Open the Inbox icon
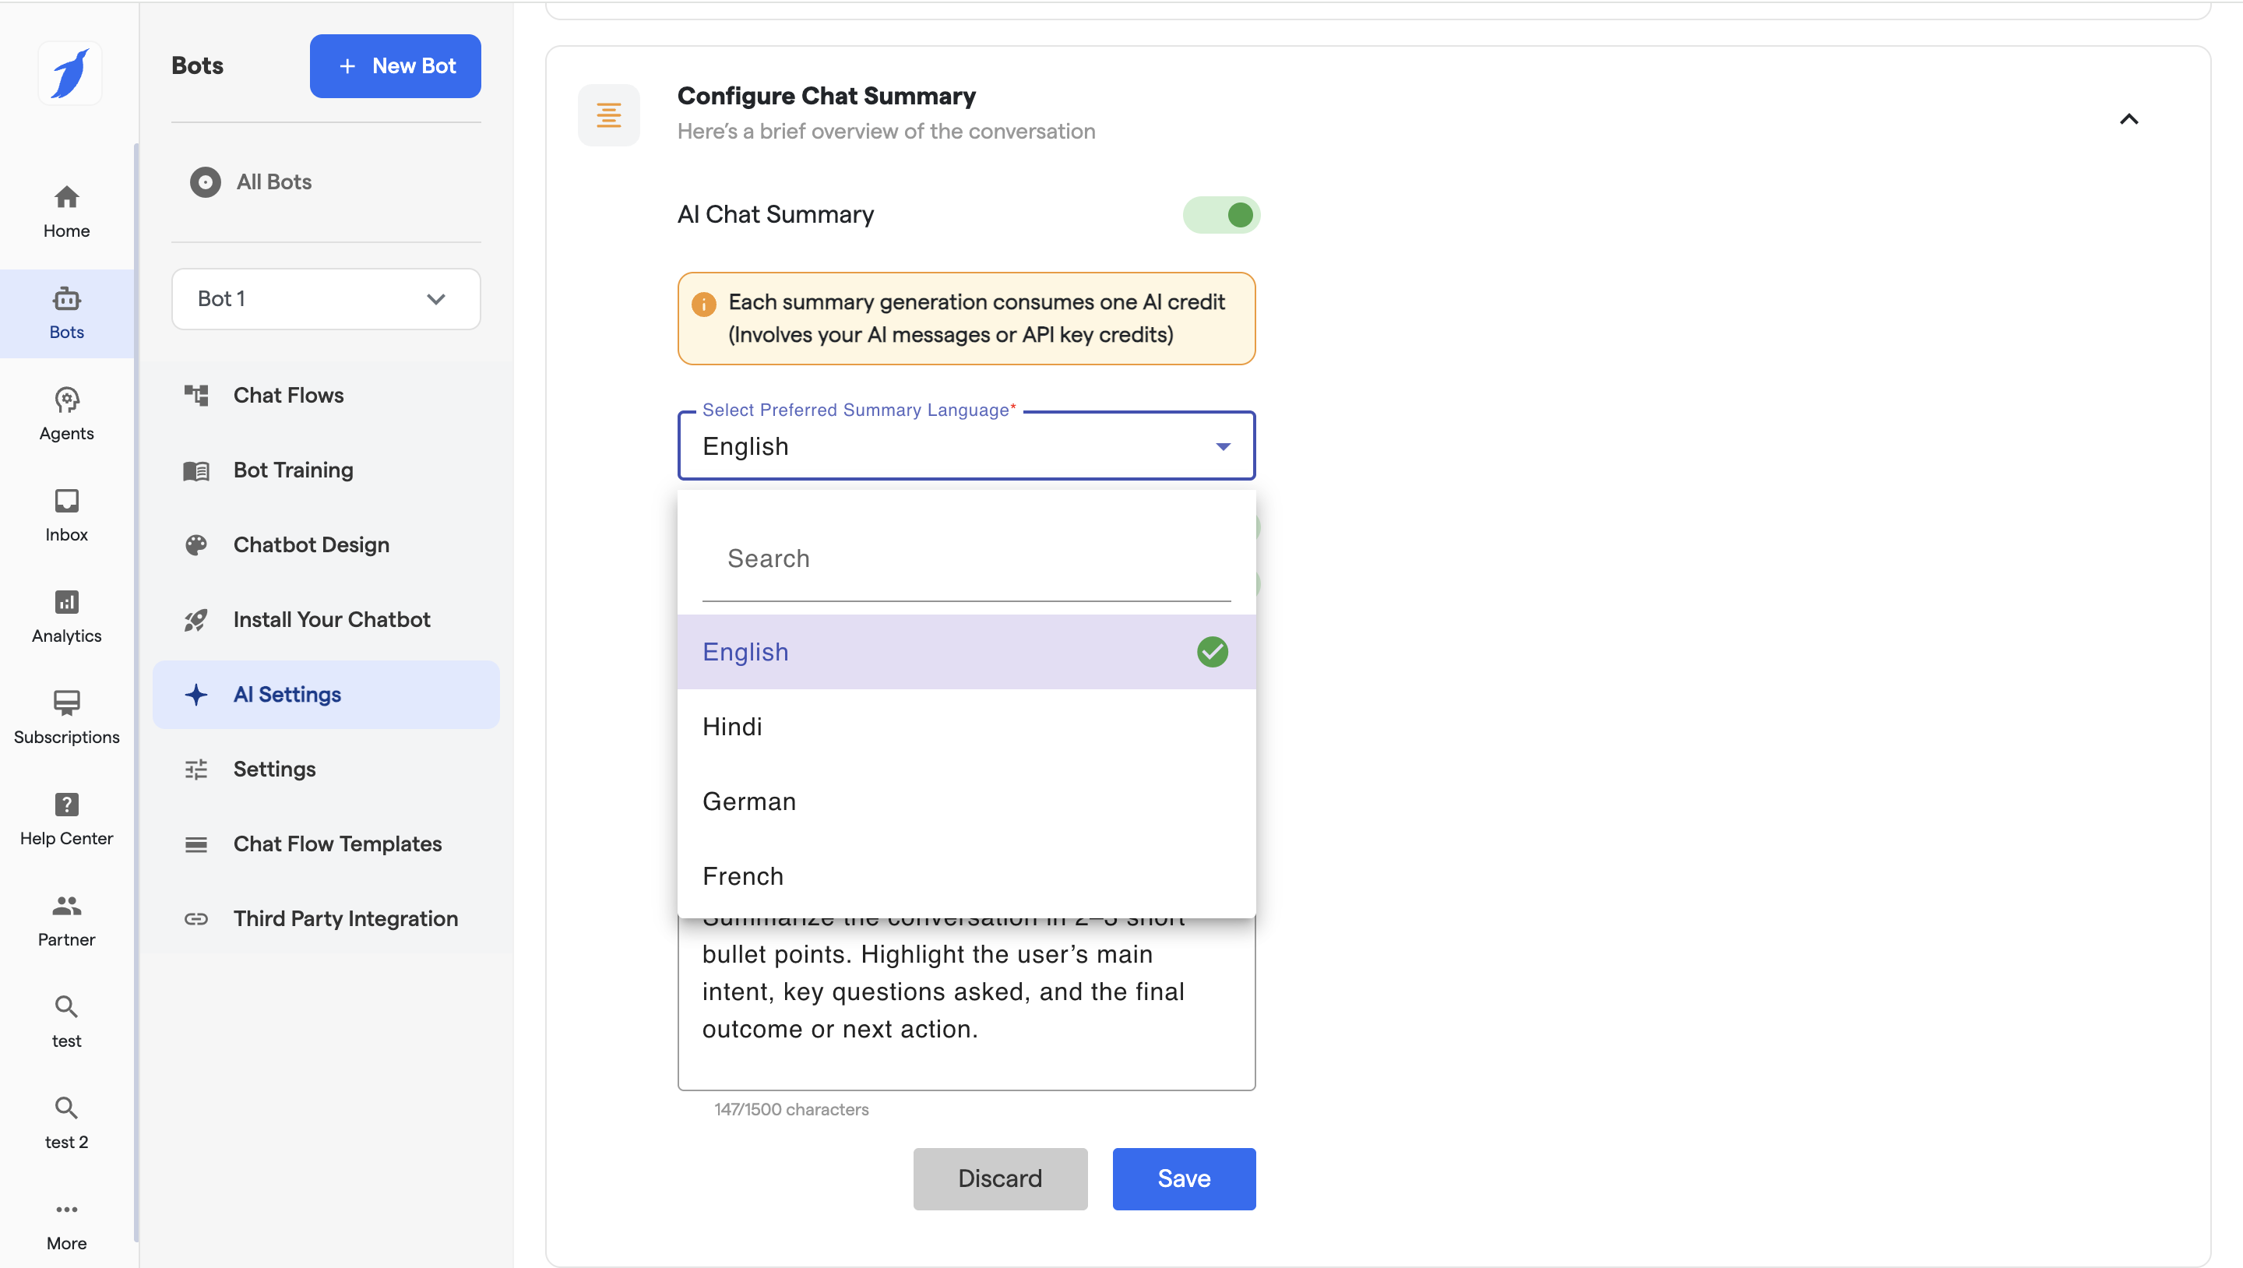Screen dimensions: 2243x1268 tap(66, 501)
